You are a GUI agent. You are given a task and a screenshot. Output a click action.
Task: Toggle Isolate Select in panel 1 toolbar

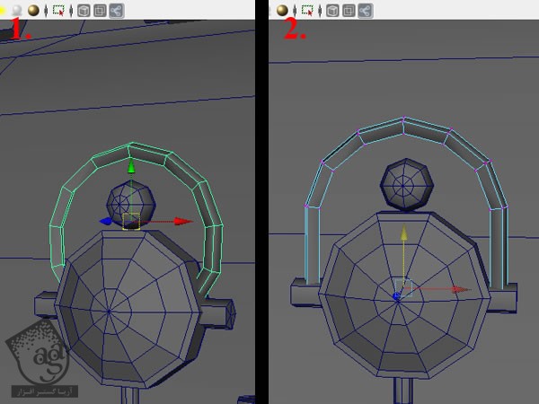(59, 11)
